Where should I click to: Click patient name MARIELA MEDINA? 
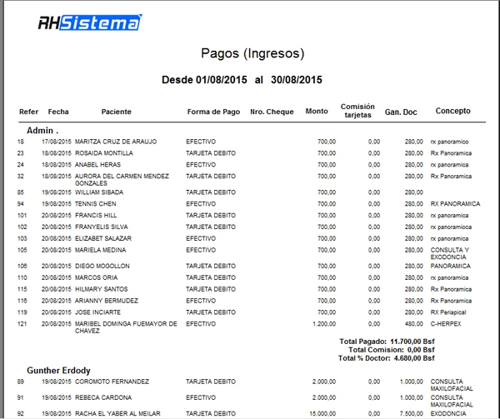(x=101, y=250)
